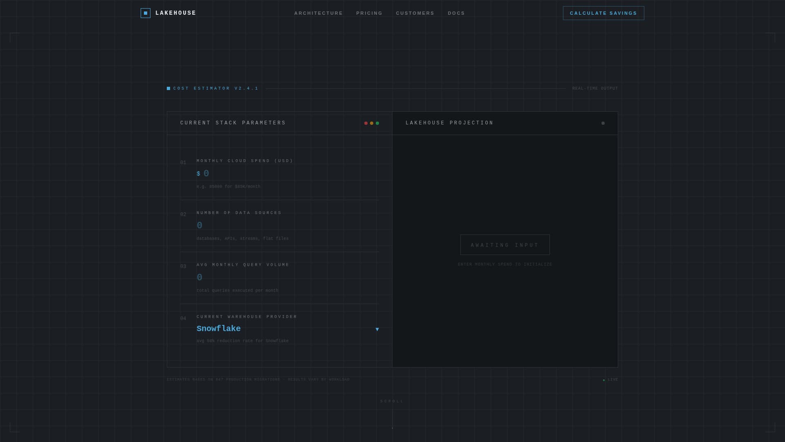Click the Cost Estimator V2.4.1 text
785x442 pixels.
(x=216, y=88)
